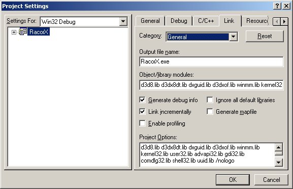Select the Link tab
The image size is (293, 189).
point(229,20)
